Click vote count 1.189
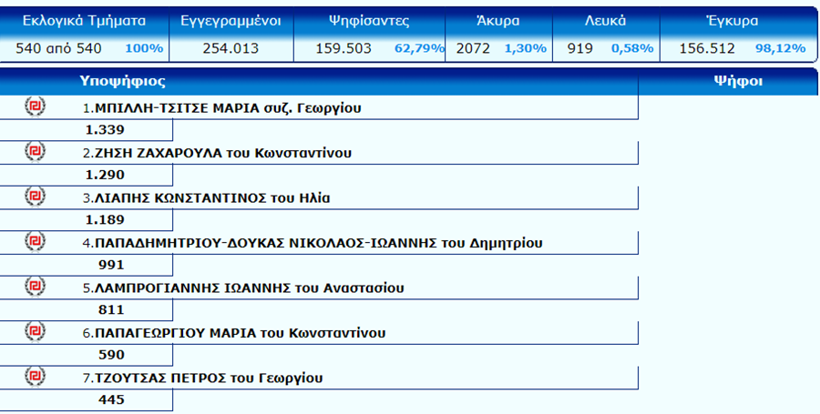The width and height of the screenshot is (820, 414). 105,220
